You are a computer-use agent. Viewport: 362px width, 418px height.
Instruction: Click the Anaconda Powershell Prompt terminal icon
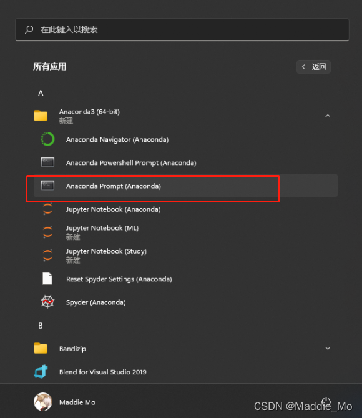click(47, 162)
